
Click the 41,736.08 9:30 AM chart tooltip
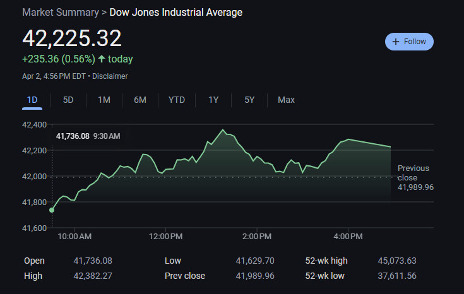88,136
